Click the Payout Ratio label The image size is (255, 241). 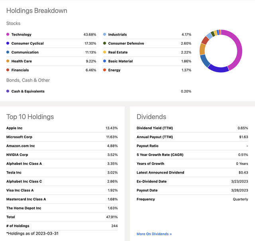point(147,146)
